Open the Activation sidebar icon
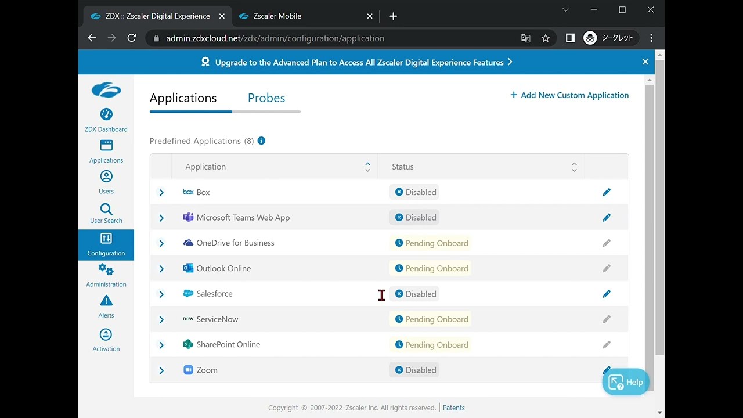 point(106,334)
